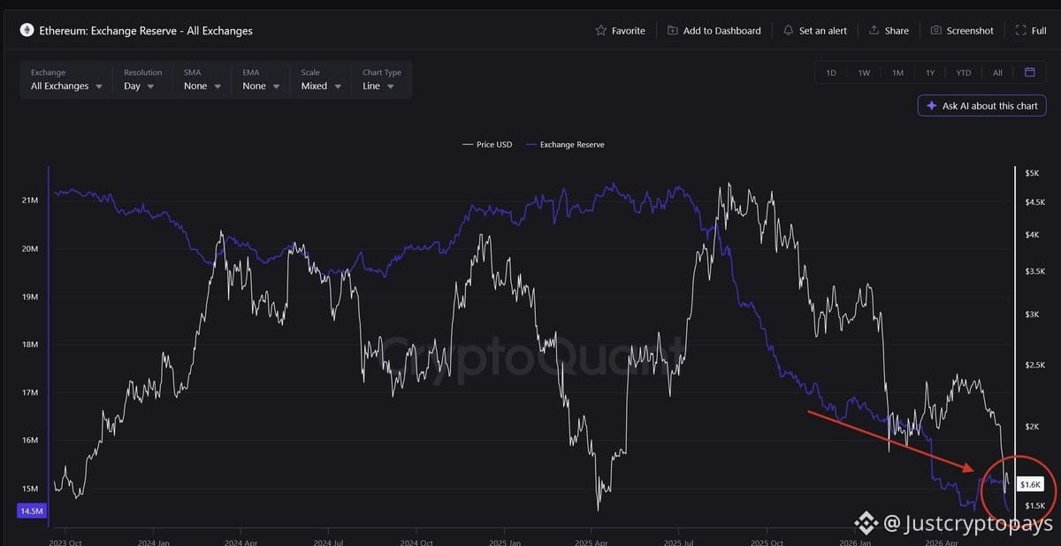Viewport: 1061px width, 546px height.
Task: Open the Resolution dropdown
Action: 142,80
